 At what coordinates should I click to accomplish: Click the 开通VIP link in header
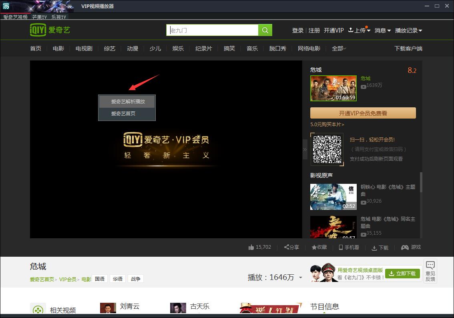pos(333,30)
